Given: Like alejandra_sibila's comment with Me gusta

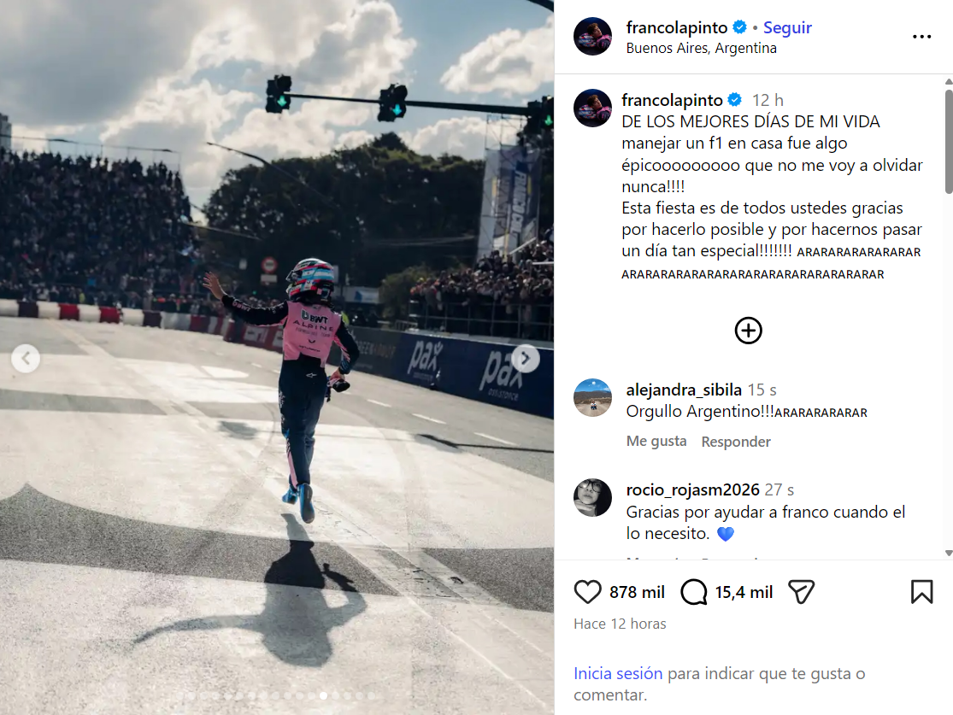Looking at the screenshot, I should click(656, 441).
